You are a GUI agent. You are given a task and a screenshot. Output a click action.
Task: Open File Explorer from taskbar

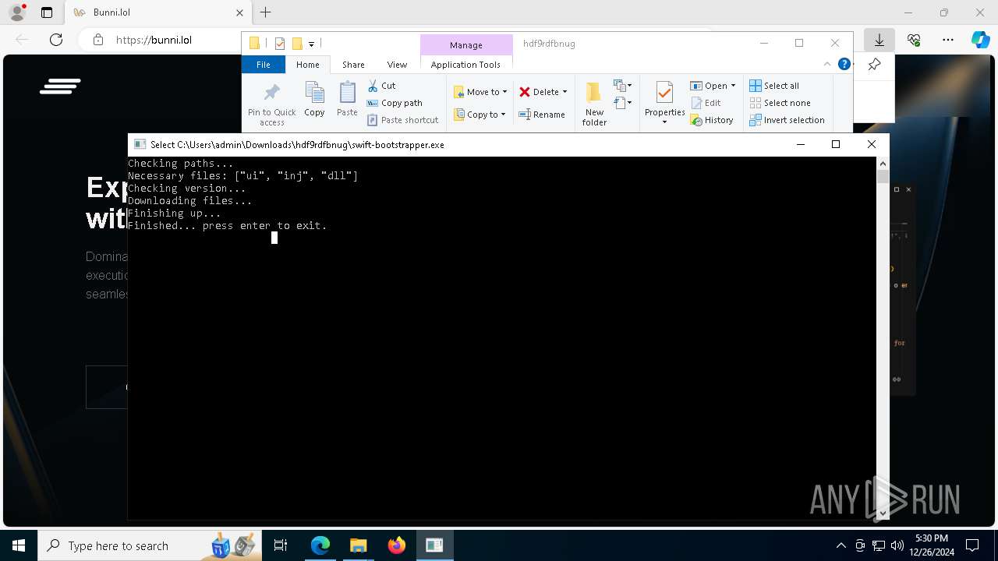tap(358, 545)
